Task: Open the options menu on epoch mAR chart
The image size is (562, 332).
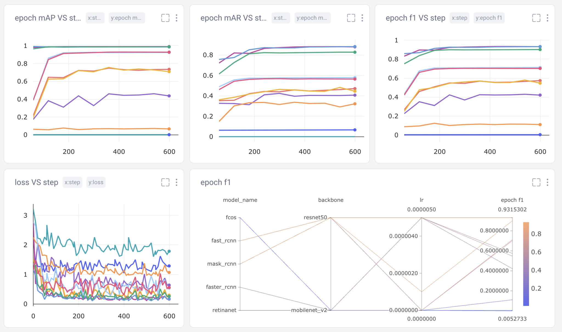Action: tap(362, 18)
